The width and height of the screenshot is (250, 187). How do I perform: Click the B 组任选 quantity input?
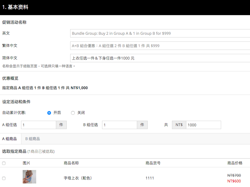(x=120, y=125)
